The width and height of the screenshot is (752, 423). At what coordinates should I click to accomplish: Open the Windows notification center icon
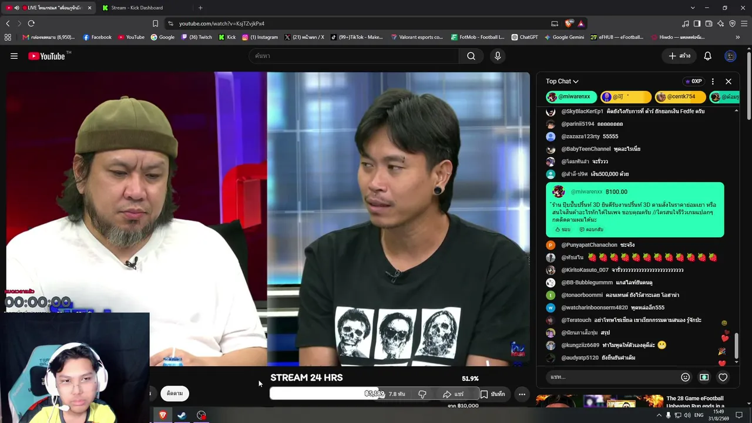point(739,415)
